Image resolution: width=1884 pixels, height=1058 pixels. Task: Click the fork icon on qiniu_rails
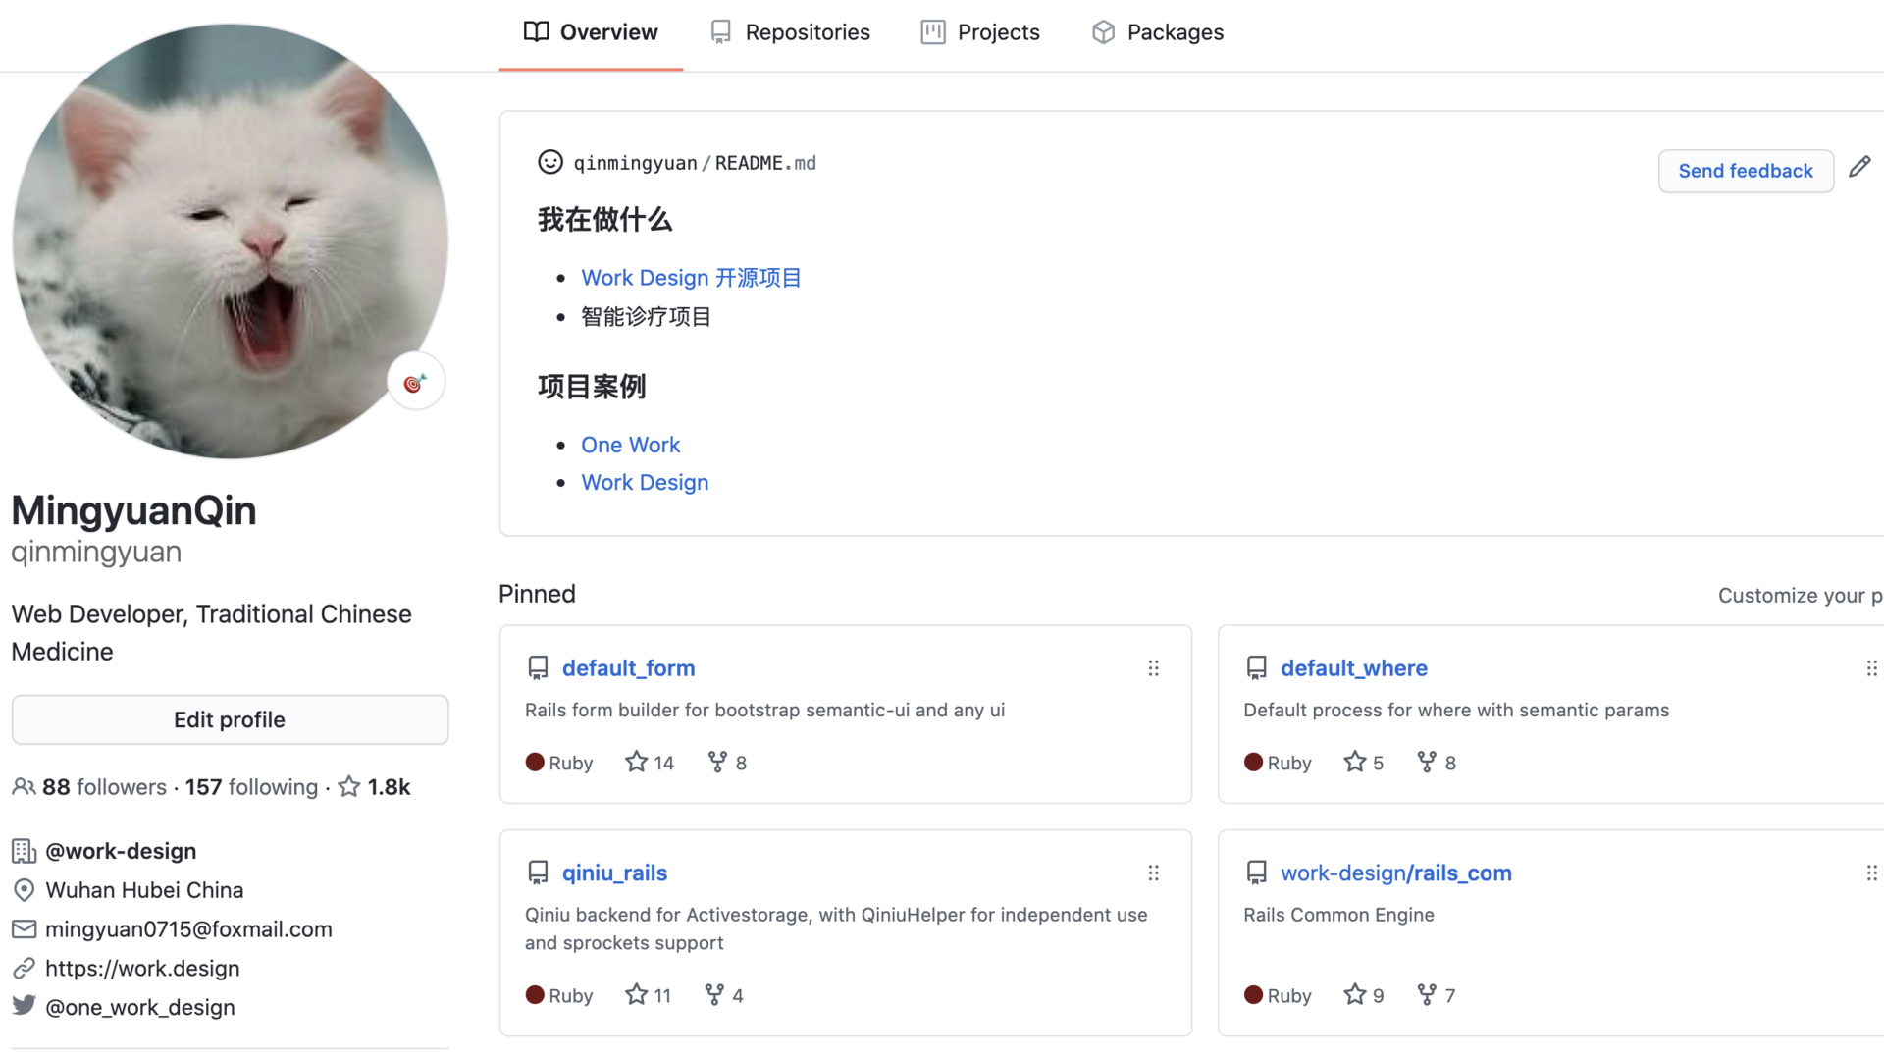point(714,994)
